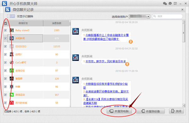Image resolution: width=189 pixels, height=123 pixels.
Task: Uncheck the 苏州欧尚城 checkbox
Action: pos(5,103)
